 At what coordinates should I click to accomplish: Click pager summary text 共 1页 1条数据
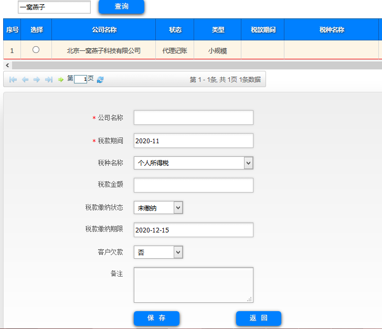point(240,79)
